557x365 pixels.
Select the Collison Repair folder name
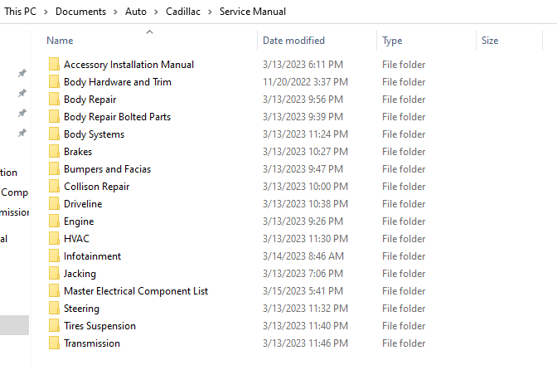click(x=97, y=186)
